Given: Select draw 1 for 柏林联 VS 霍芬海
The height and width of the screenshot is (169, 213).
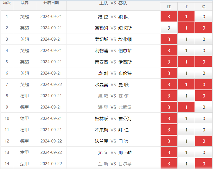Looking at the screenshot, I should 186,118.
